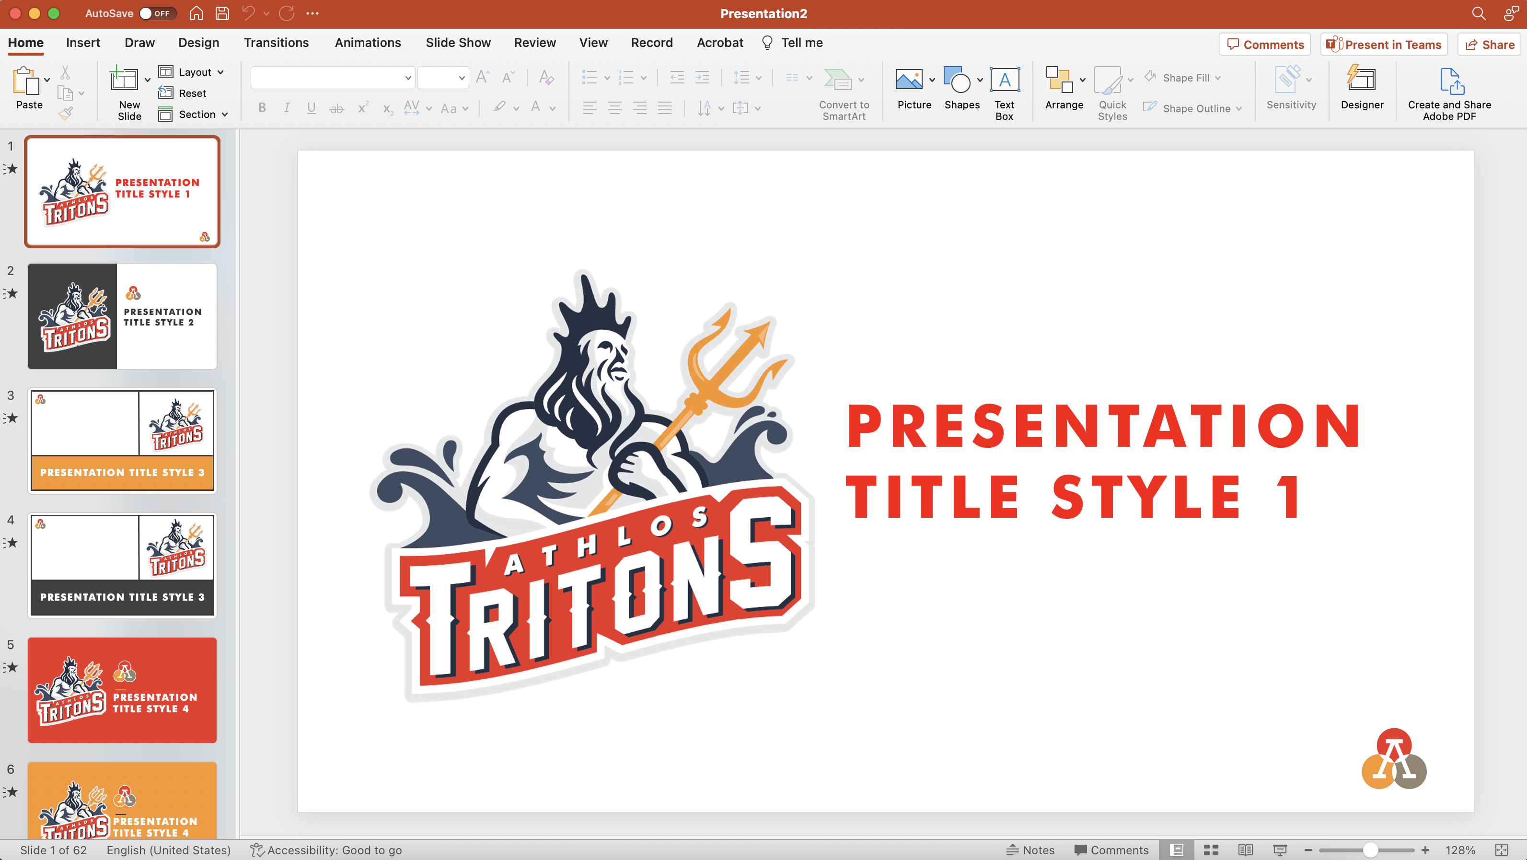Open the font size dropdown
The width and height of the screenshot is (1527, 860).
[x=461, y=78]
